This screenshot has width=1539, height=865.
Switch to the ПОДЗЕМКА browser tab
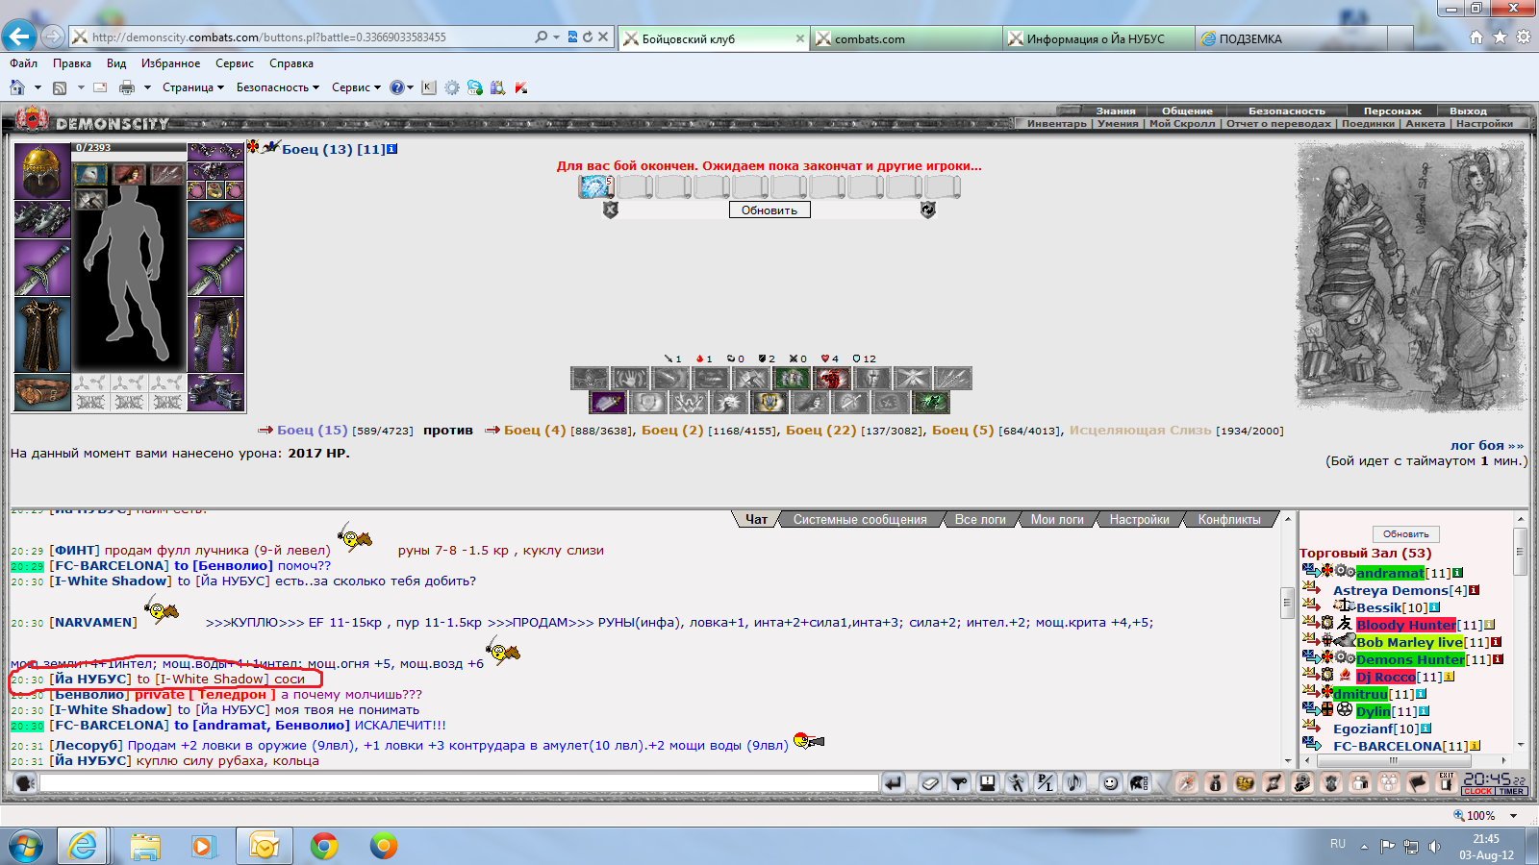tap(1291, 38)
